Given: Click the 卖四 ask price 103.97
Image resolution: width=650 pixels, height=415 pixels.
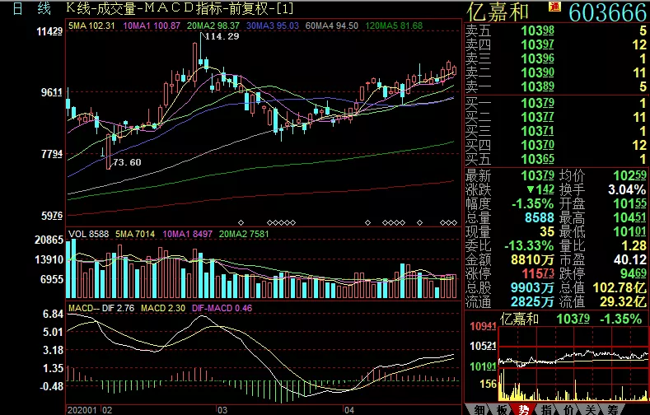Looking at the screenshot, I should click(537, 44).
